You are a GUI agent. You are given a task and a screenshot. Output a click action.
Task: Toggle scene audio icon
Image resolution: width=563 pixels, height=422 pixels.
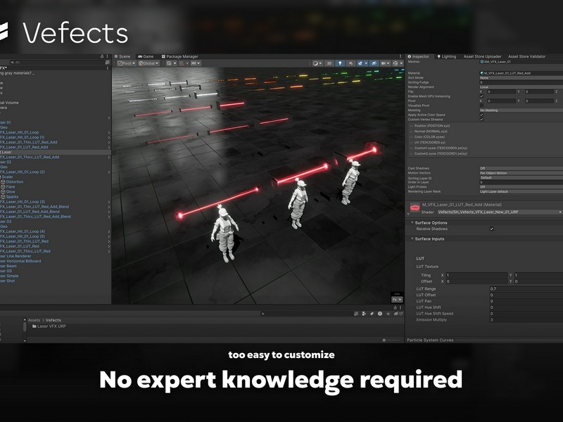coord(350,63)
